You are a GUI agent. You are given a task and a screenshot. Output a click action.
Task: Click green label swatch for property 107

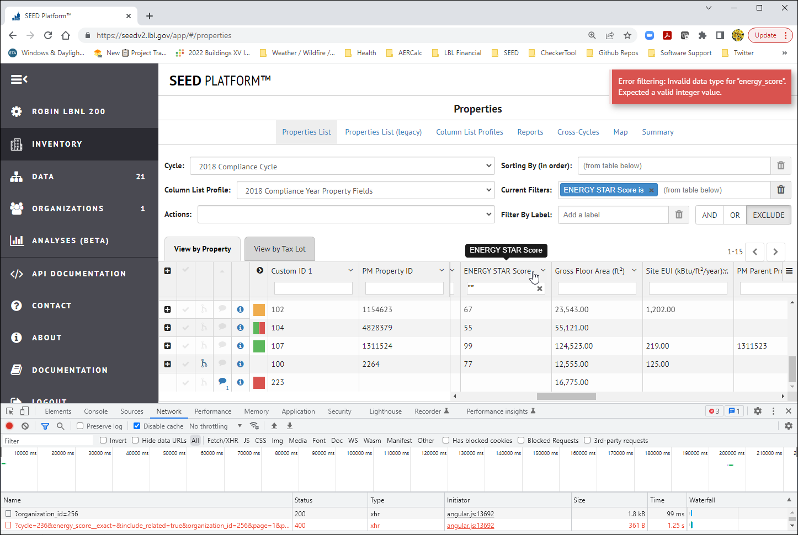[x=259, y=346]
